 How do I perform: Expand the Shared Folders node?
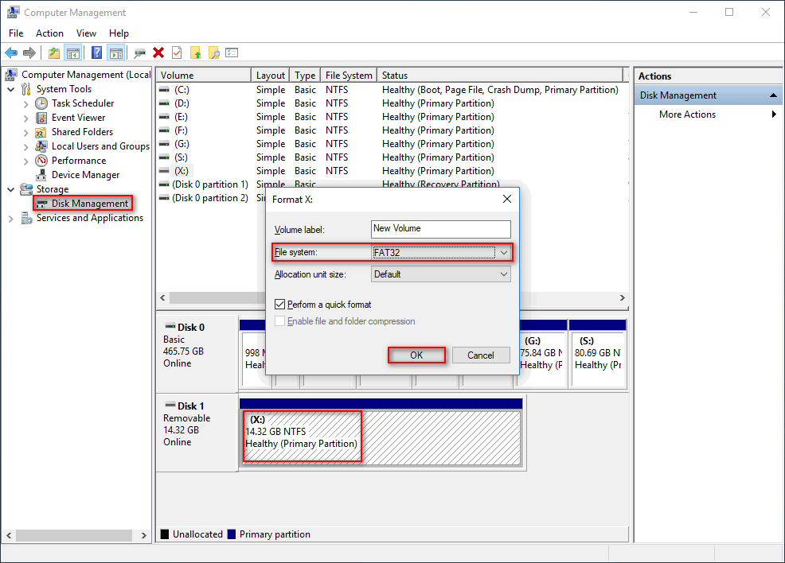[26, 133]
